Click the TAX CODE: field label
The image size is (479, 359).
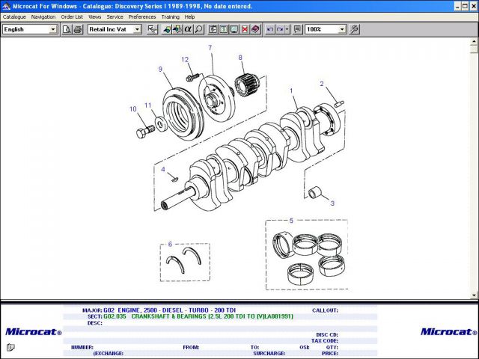coord(325,341)
